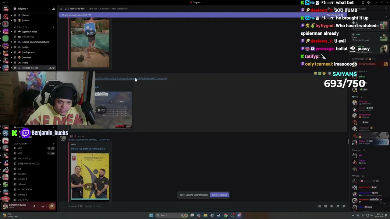Open Benjamin Bucks in member list

(370, 64)
